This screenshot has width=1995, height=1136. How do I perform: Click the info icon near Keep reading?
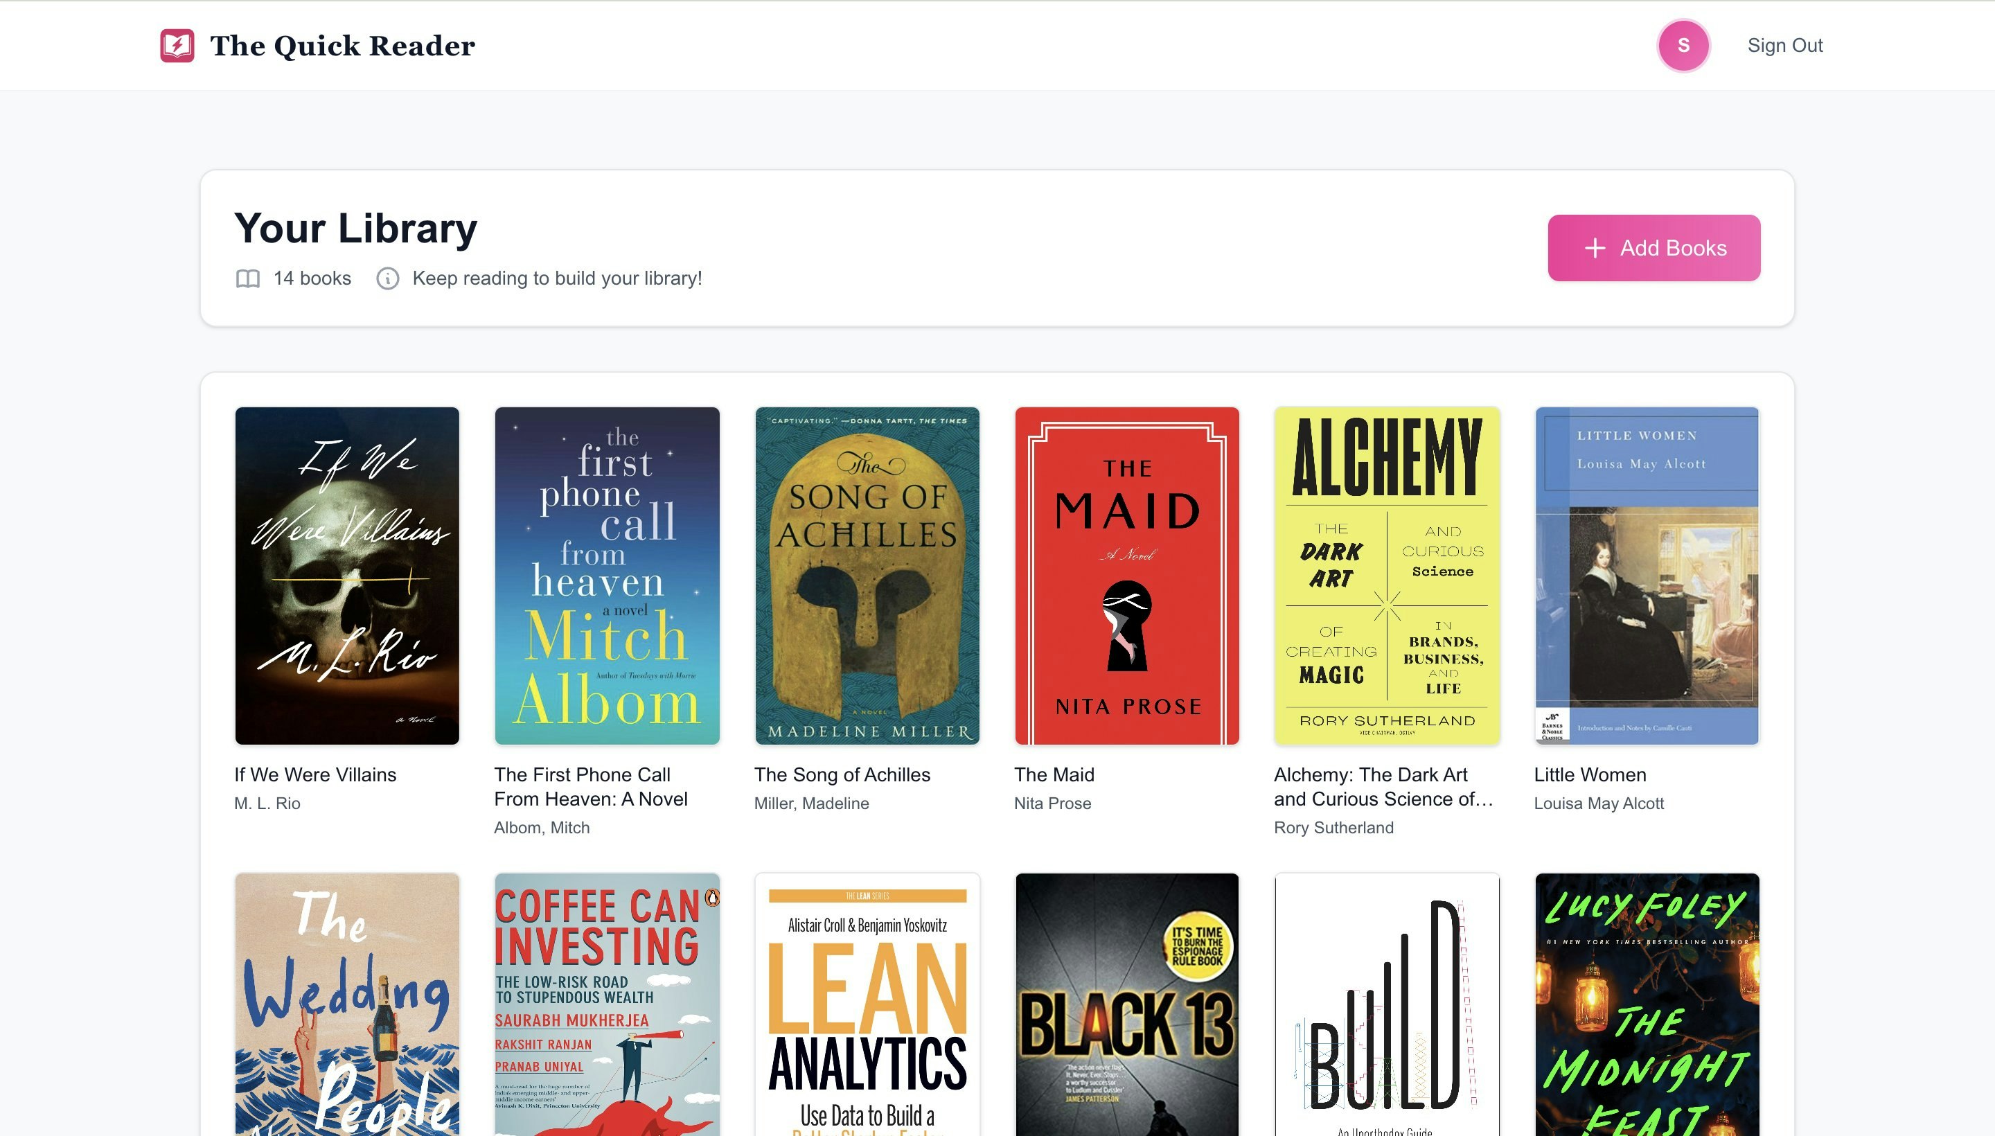point(388,278)
